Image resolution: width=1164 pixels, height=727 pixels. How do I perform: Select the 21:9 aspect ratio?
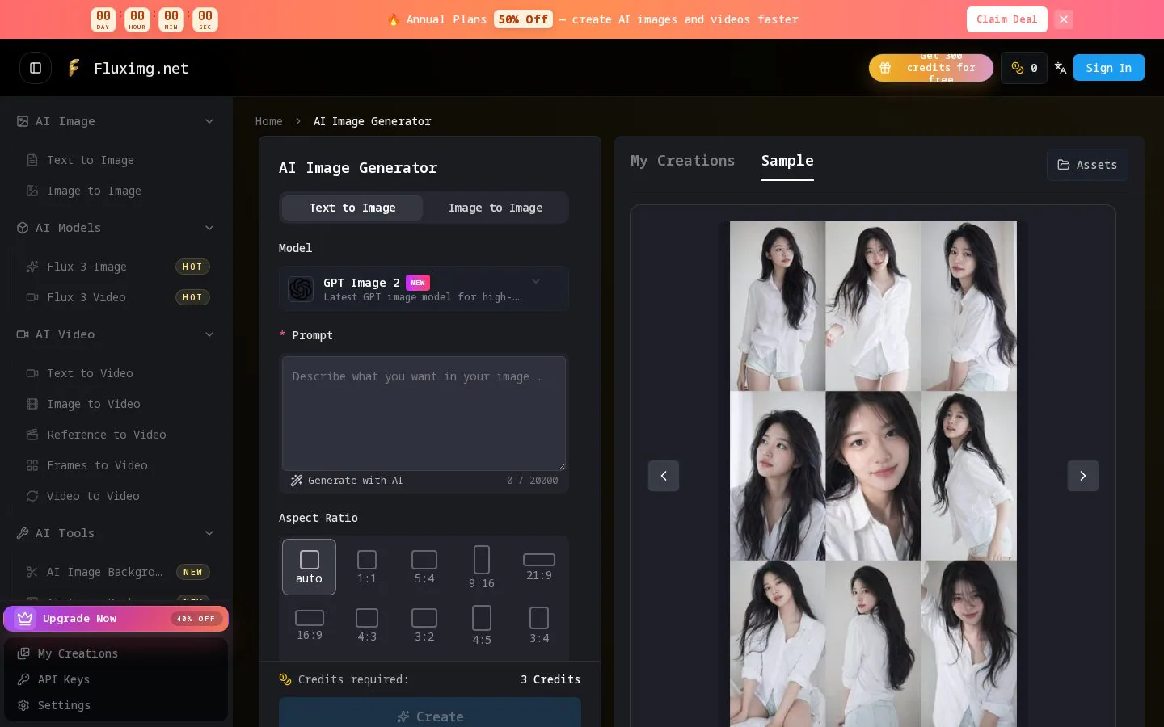[539, 567]
